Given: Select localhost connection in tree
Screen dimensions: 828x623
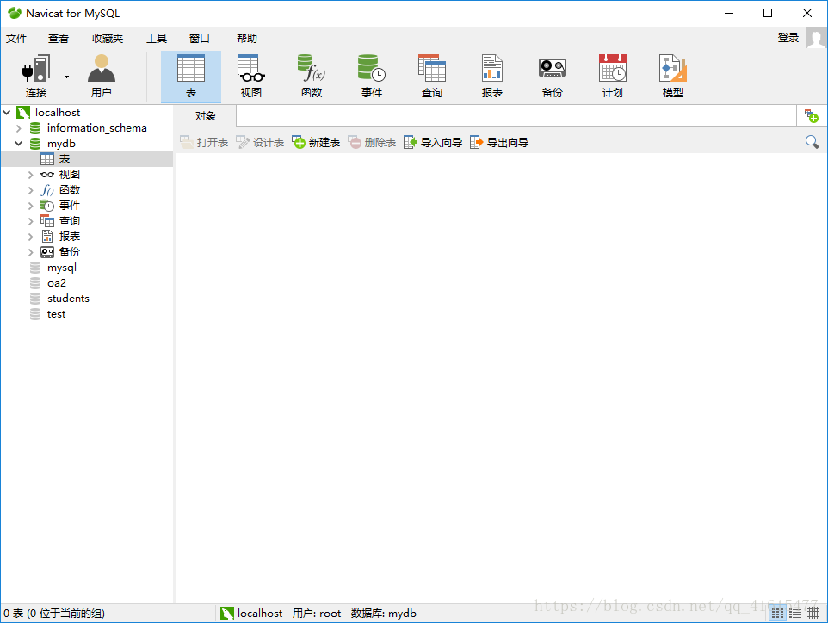Looking at the screenshot, I should point(58,113).
